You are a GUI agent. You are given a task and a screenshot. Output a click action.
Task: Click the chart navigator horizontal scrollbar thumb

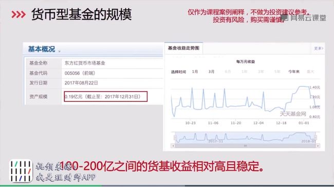click(x=246, y=146)
